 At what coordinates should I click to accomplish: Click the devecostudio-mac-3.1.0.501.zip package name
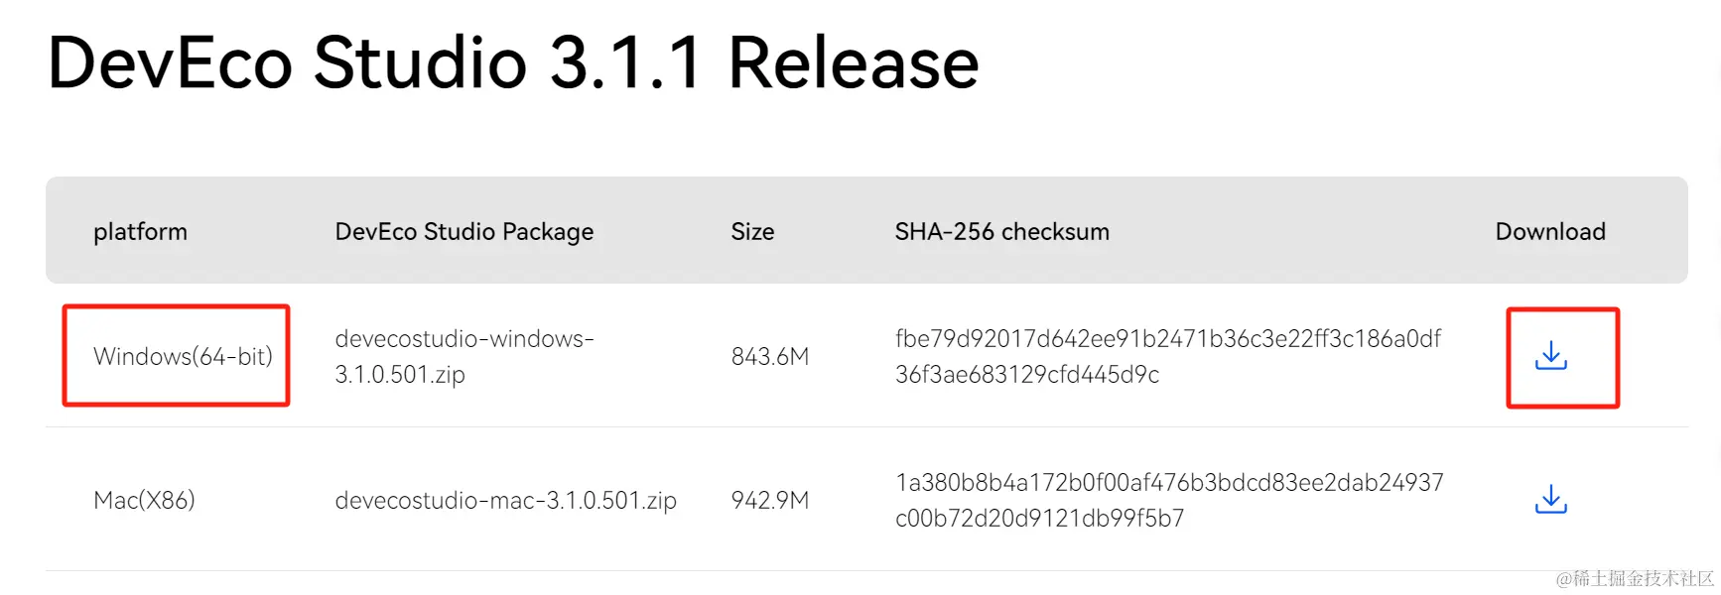click(x=505, y=500)
